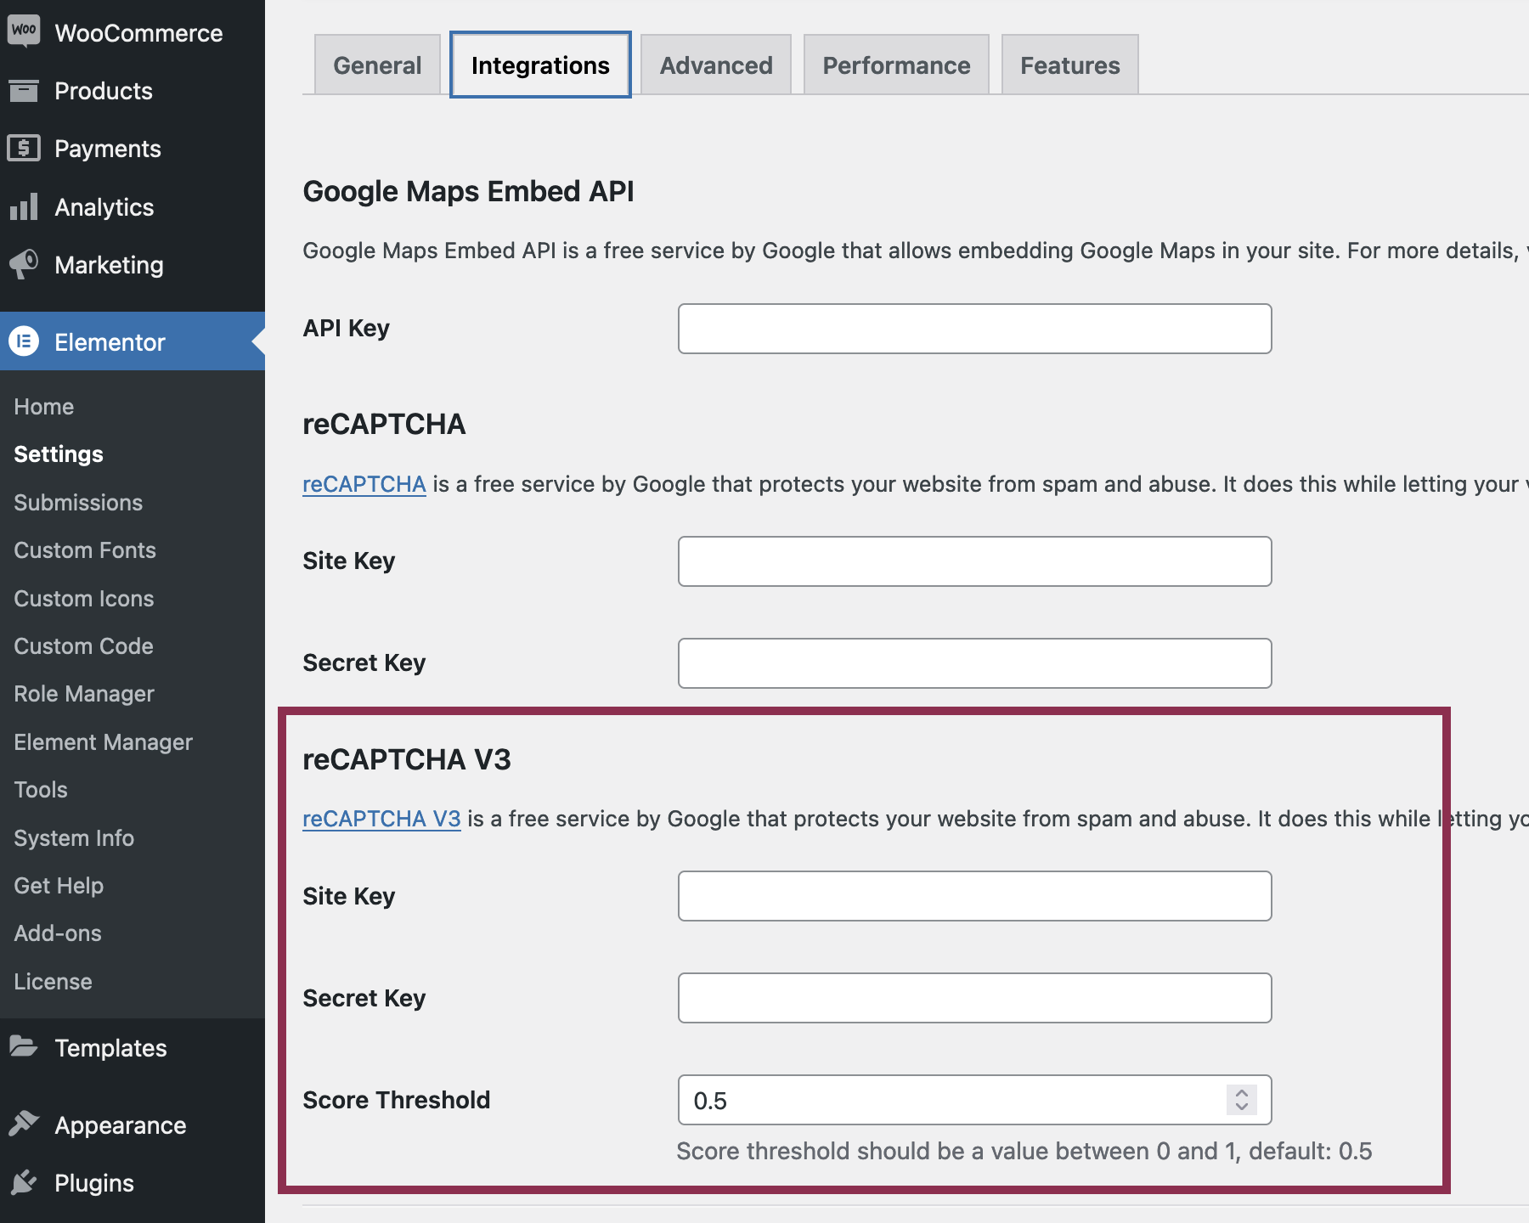Image resolution: width=1529 pixels, height=1223 pixels.
Task: Click the Templates folder icon
Action: click(x=24, y=1046)
